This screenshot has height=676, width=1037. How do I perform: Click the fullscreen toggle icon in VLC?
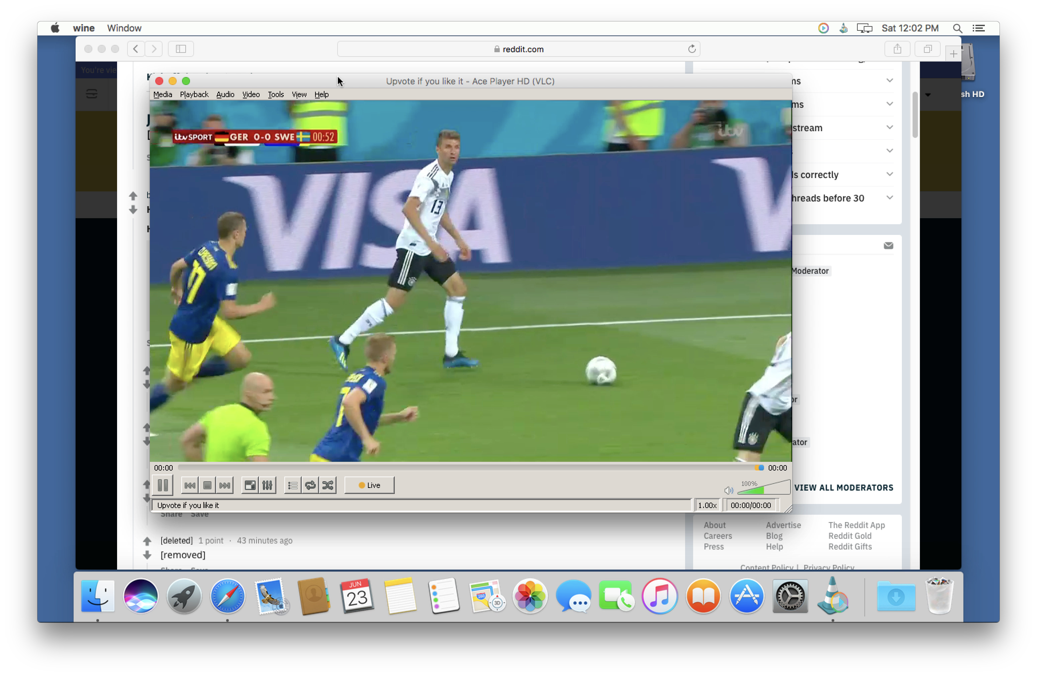pyautogui.click(x=250, y=485)
